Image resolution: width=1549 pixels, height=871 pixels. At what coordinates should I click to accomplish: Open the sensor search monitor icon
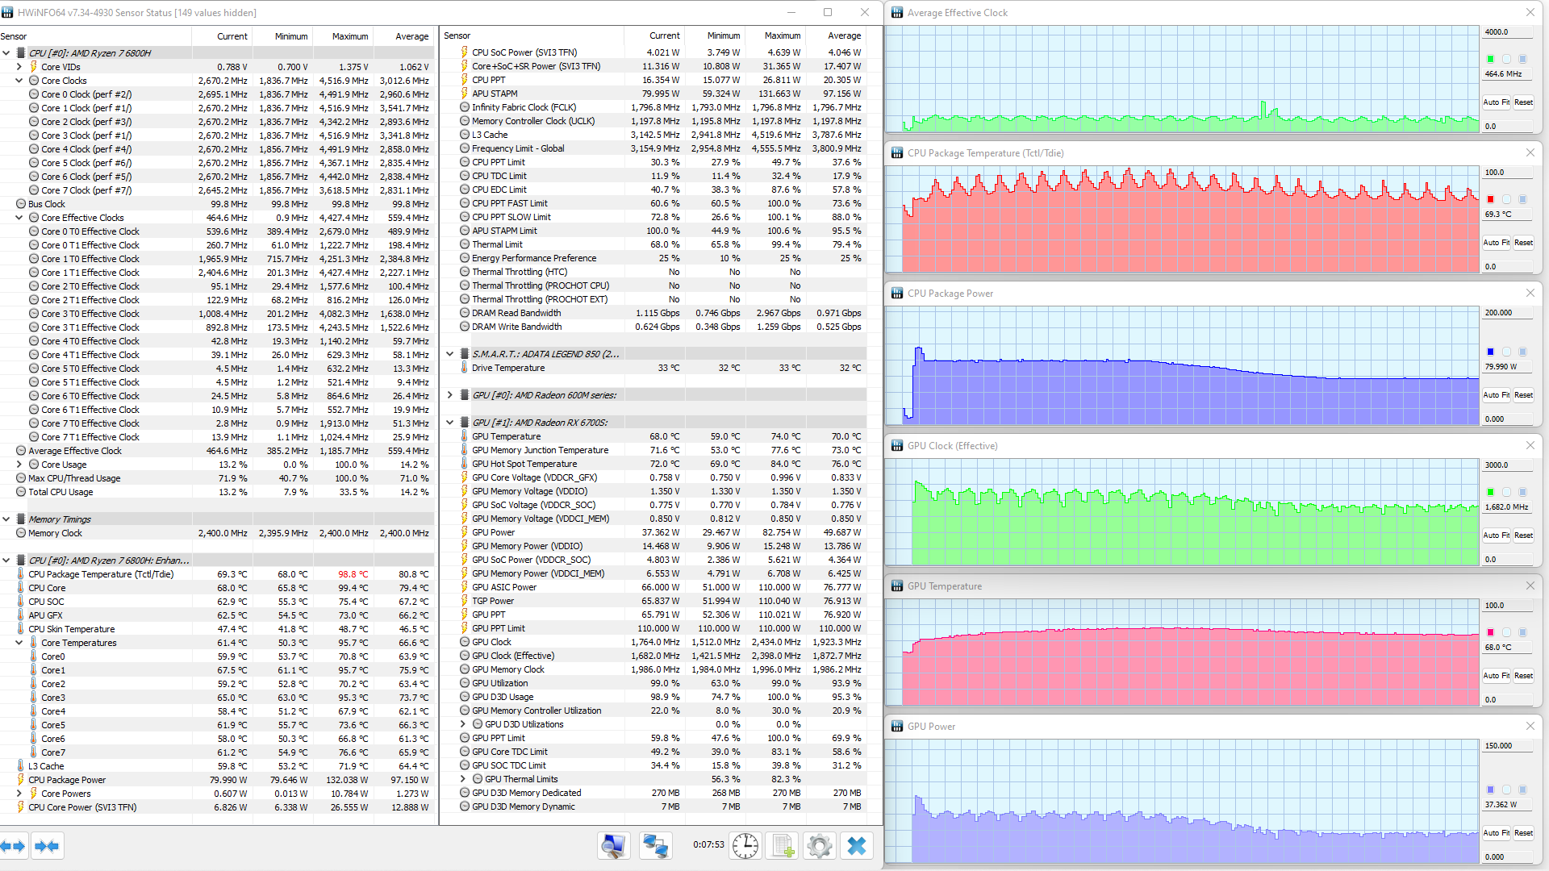click(613, 845)
